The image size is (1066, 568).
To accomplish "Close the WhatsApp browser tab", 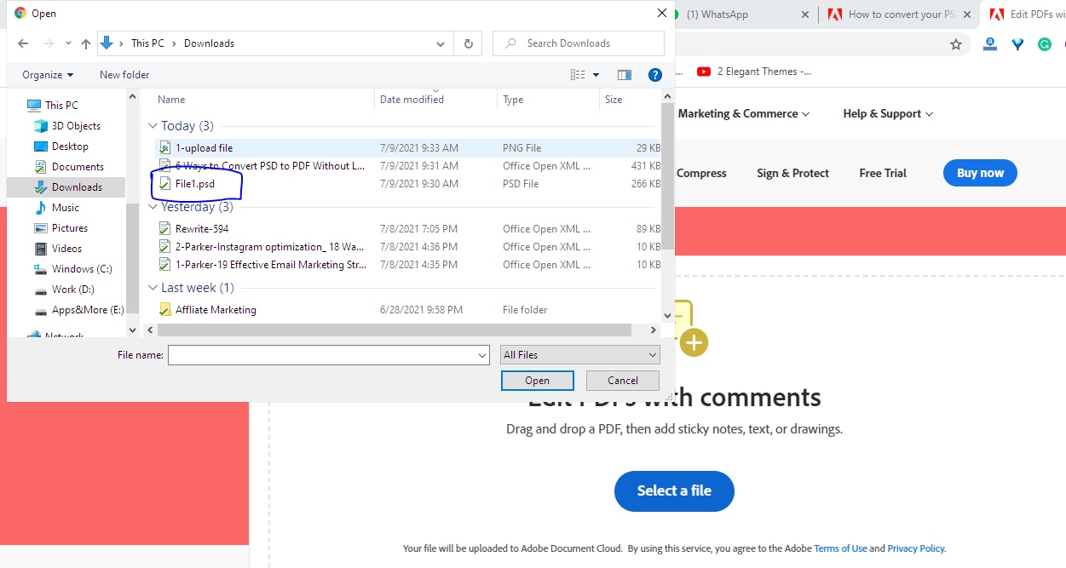I will tap(806, 14).
